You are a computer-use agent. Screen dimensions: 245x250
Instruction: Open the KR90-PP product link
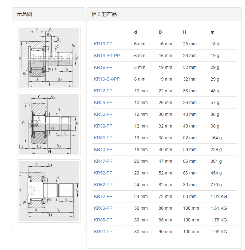pyautogui.click(x=103, y=232)
